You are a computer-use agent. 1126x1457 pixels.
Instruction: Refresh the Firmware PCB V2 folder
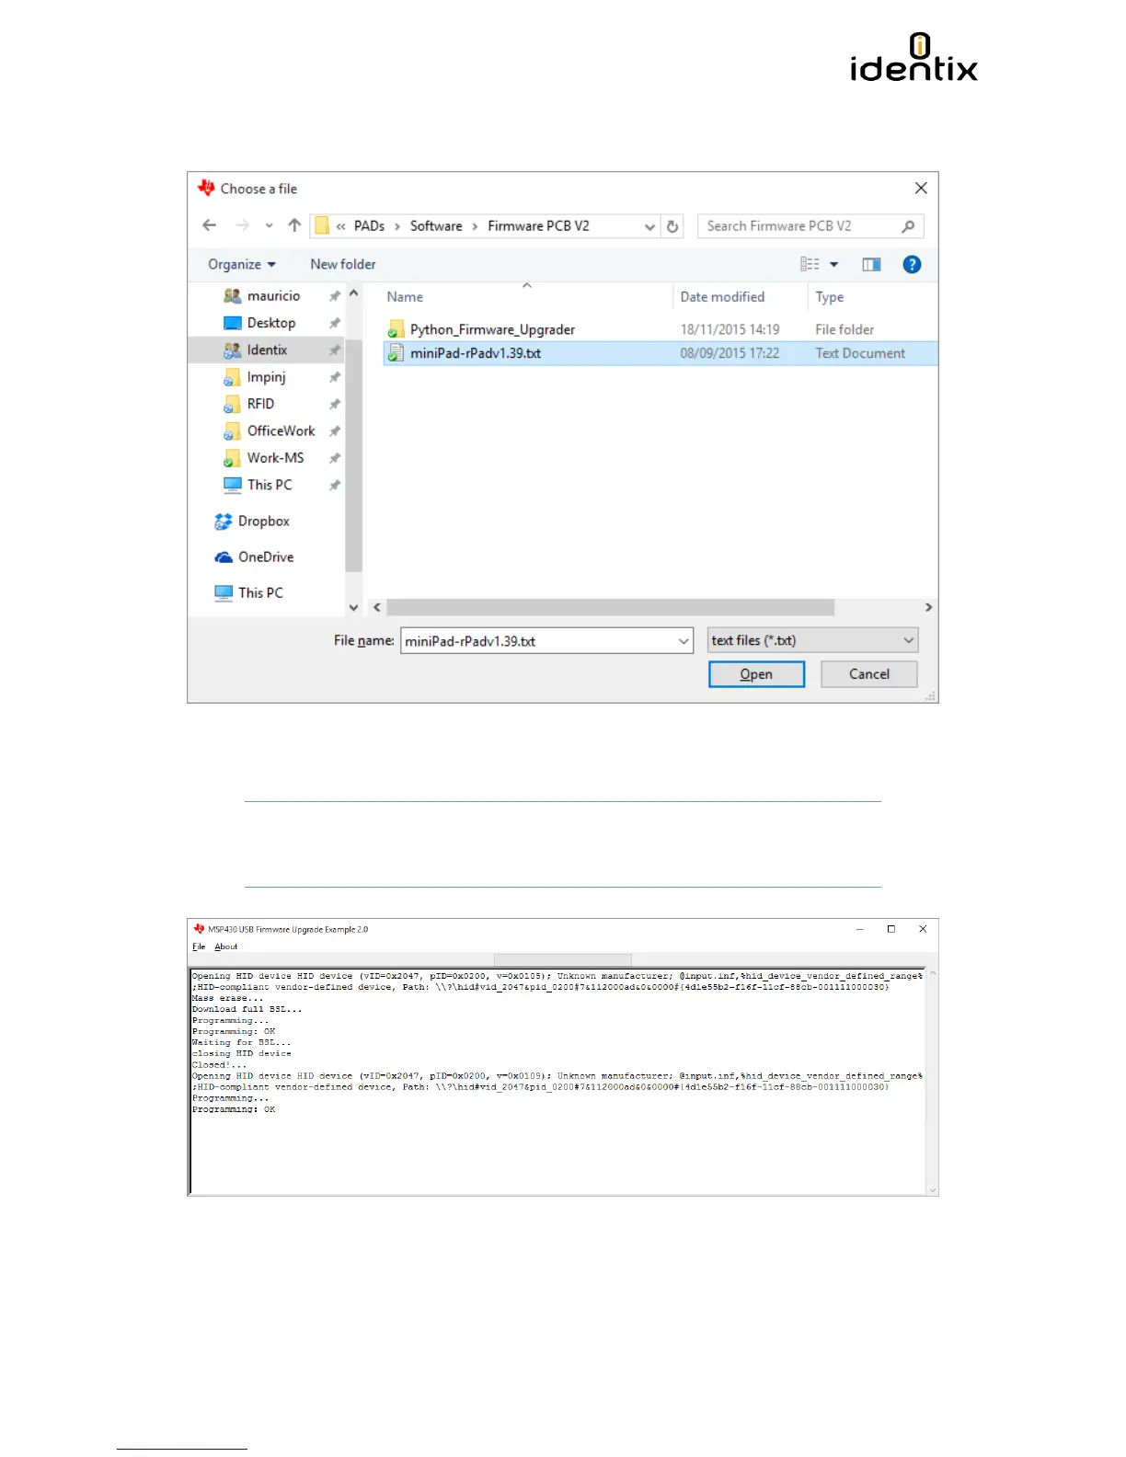point(672,226)
